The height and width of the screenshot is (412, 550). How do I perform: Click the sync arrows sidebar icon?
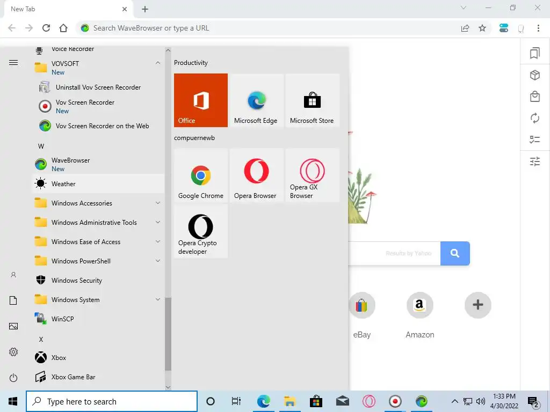pos(534,118)
